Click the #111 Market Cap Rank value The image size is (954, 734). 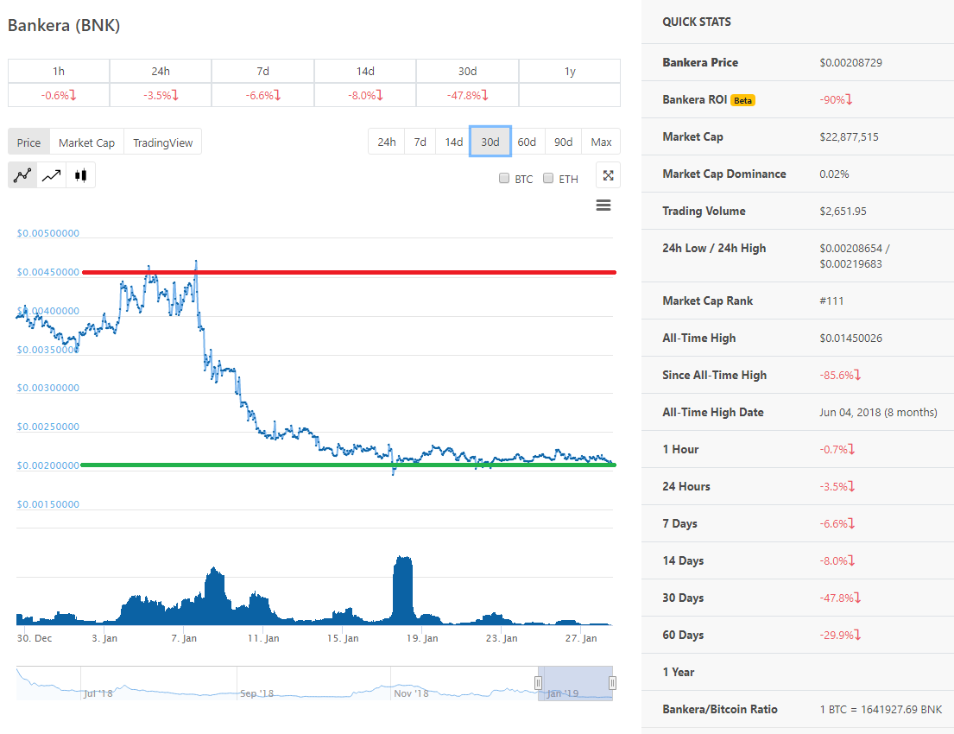[831, 301]
